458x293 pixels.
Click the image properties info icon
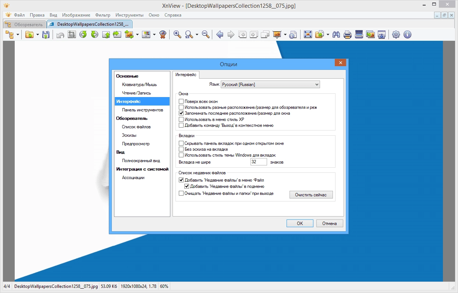293,35
